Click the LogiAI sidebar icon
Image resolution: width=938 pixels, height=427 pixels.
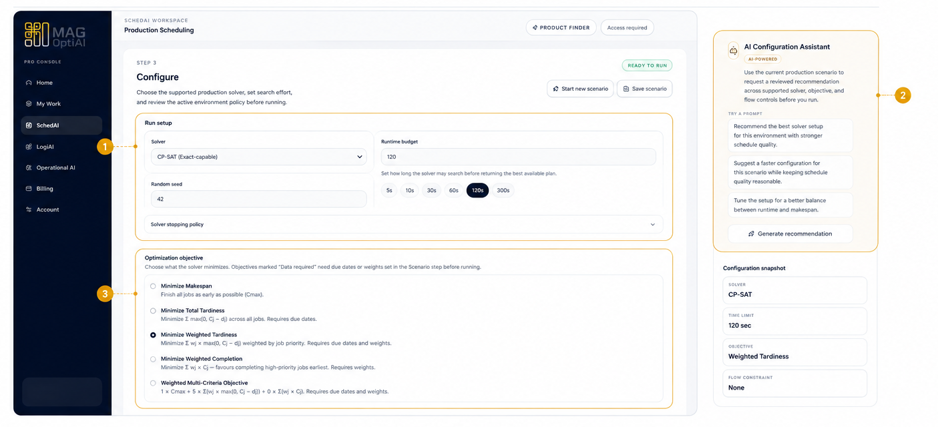click(x=29, y=147)
